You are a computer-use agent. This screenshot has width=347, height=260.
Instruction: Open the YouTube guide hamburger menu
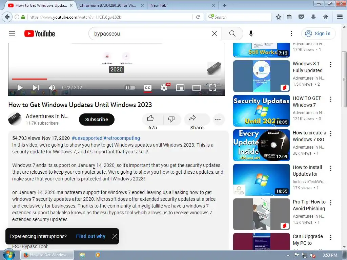point(12,34)
